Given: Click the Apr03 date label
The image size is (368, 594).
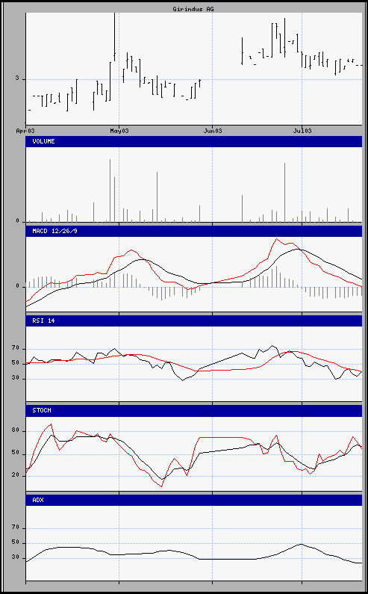Looking at the screenshot, I should [25, 131].
